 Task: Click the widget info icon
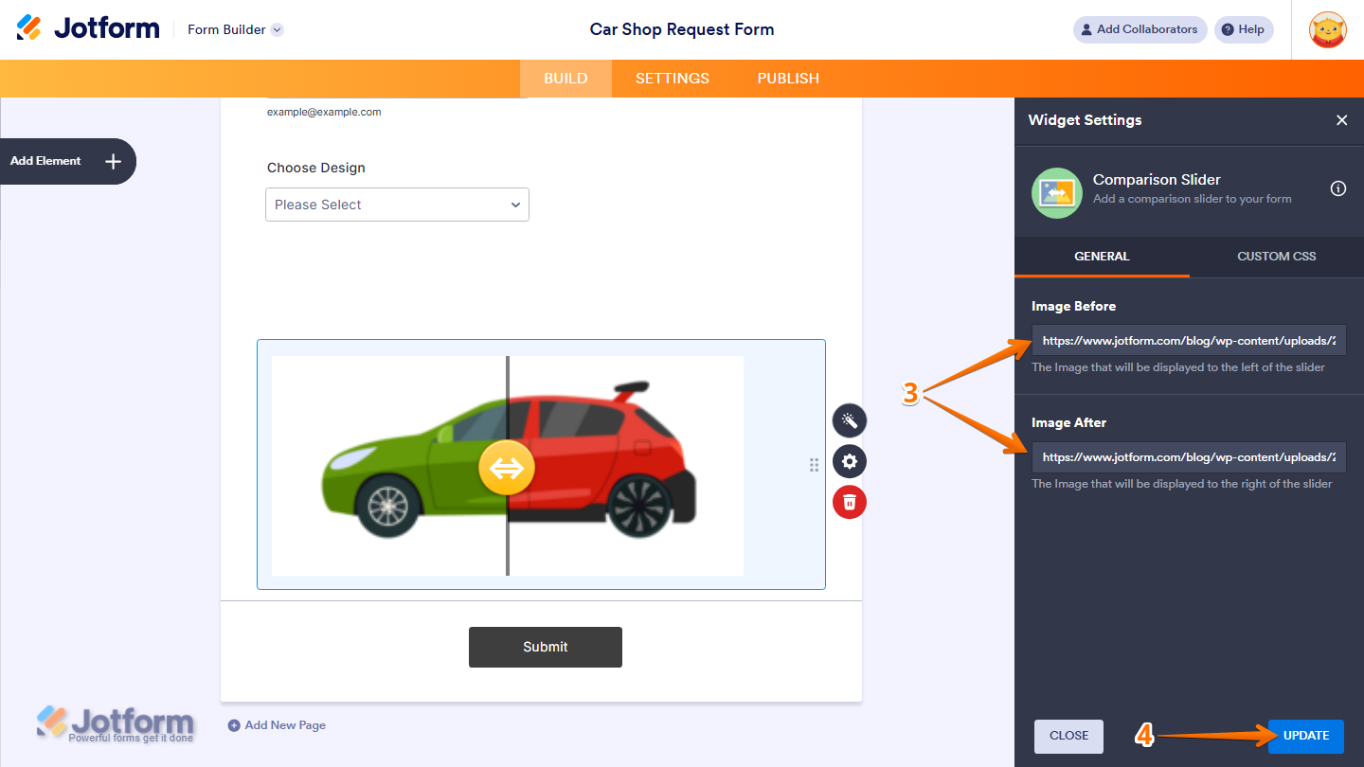[x=1338, y=188]
